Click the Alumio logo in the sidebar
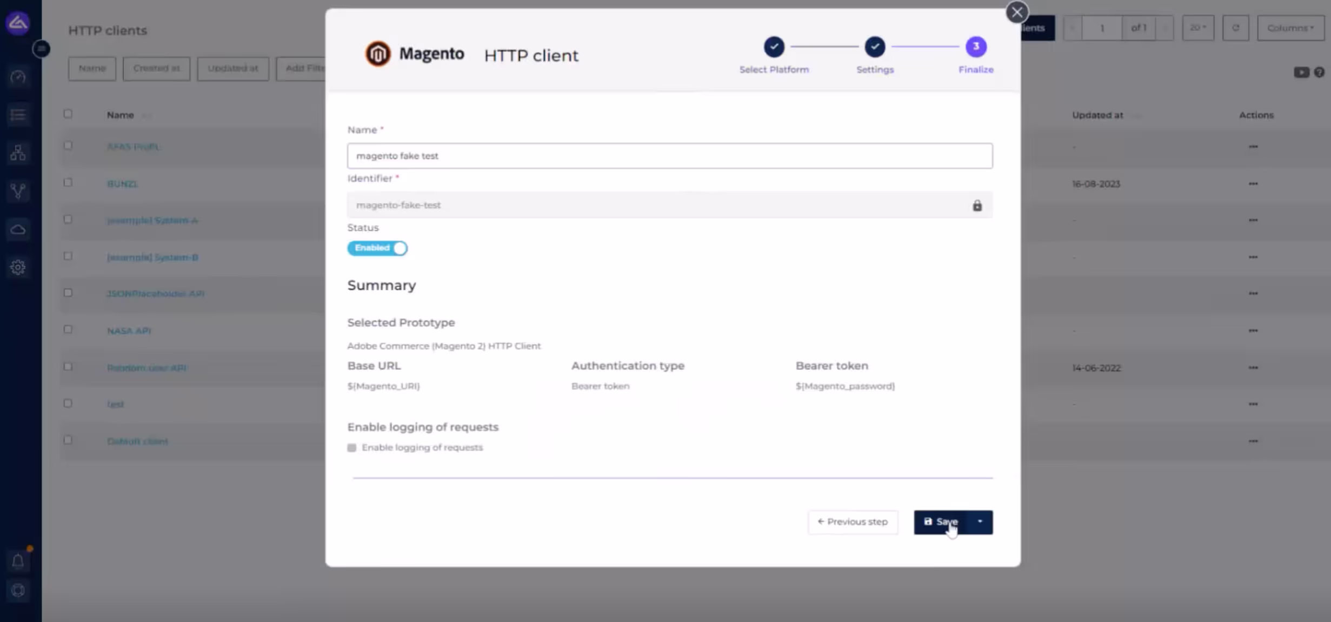Viewport: 1331px width, 622px height. pyautogui.click(x=18, y=23)
